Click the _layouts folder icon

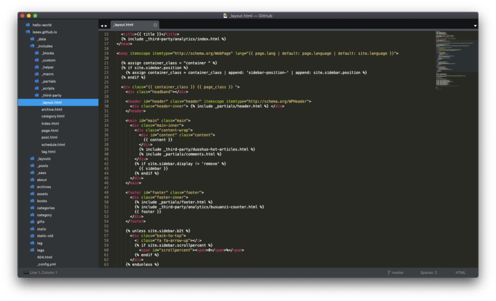[32, 159]
